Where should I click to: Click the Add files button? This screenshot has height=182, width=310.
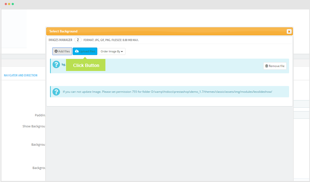[62, 51]
